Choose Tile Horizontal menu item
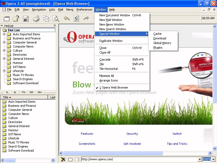Viewport: 217px width, 163px height. pos(122,69)
